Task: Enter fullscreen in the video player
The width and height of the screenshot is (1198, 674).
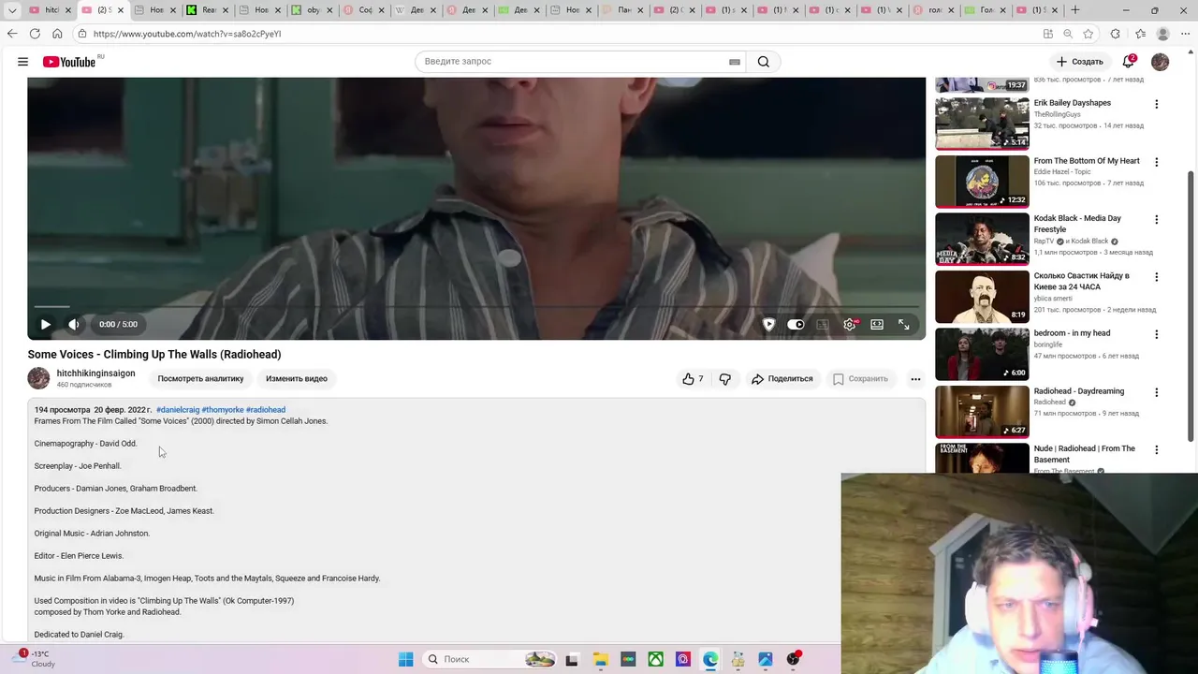Action: [904, 324]
